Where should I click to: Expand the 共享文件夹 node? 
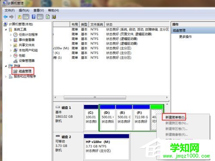point(11,45)
